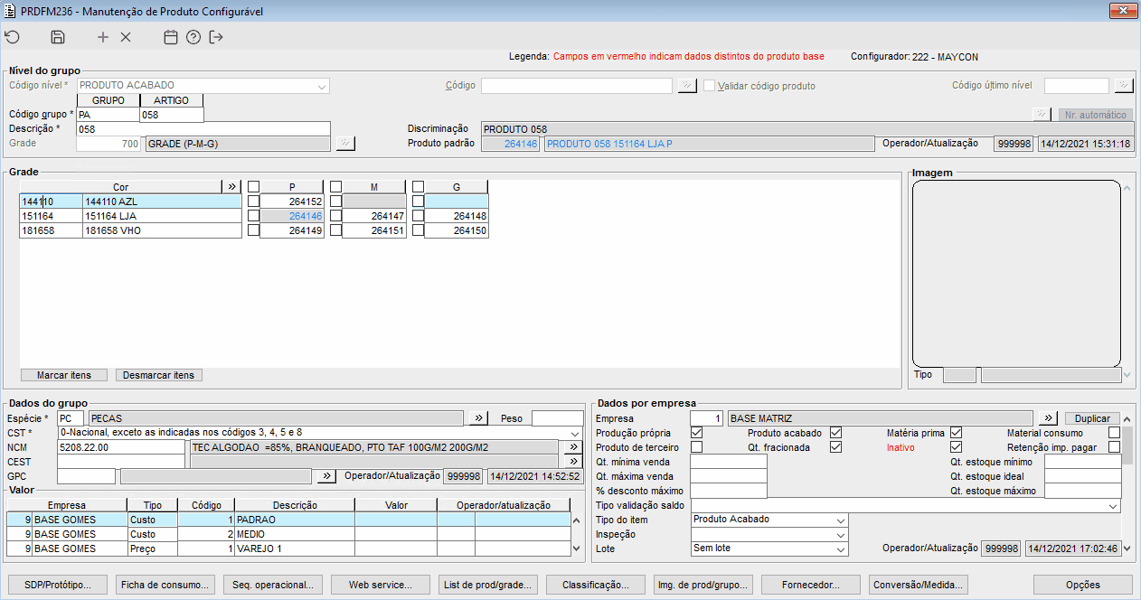This screenshot has height=600, width=1141.
Task: Select row 151164 LJA in grade
Action: pyautogui.click(x=131, y=216)
